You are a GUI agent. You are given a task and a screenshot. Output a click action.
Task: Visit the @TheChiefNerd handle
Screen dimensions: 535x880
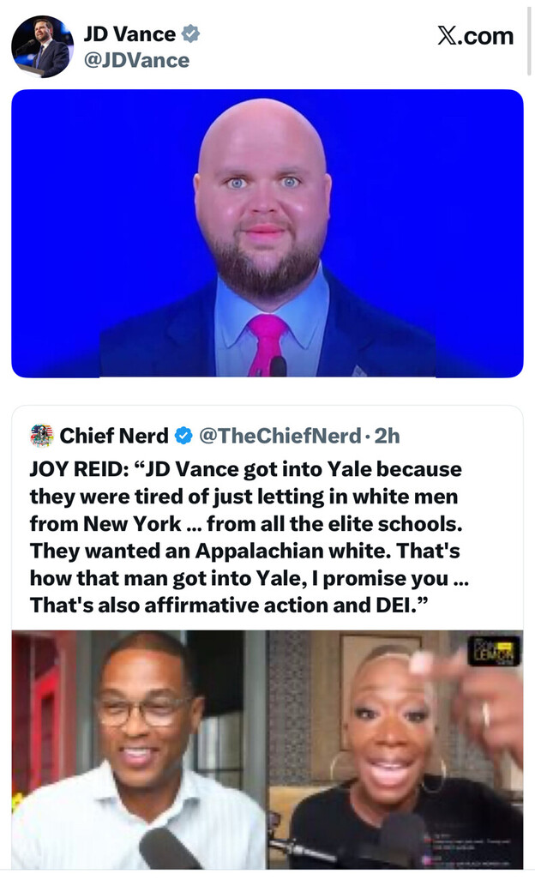[x=280, y=436]
